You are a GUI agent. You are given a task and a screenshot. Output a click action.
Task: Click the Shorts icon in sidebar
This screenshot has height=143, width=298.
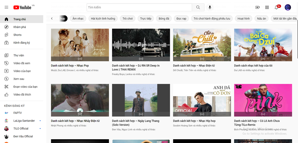7,35
